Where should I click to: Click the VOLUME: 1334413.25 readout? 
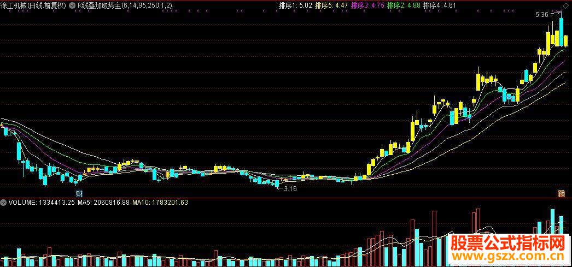[41, 202]
